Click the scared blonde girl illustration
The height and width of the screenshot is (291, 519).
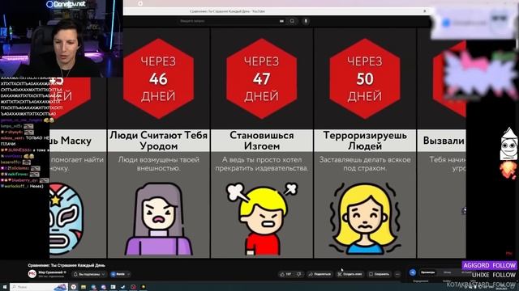[x=365, y=219]
